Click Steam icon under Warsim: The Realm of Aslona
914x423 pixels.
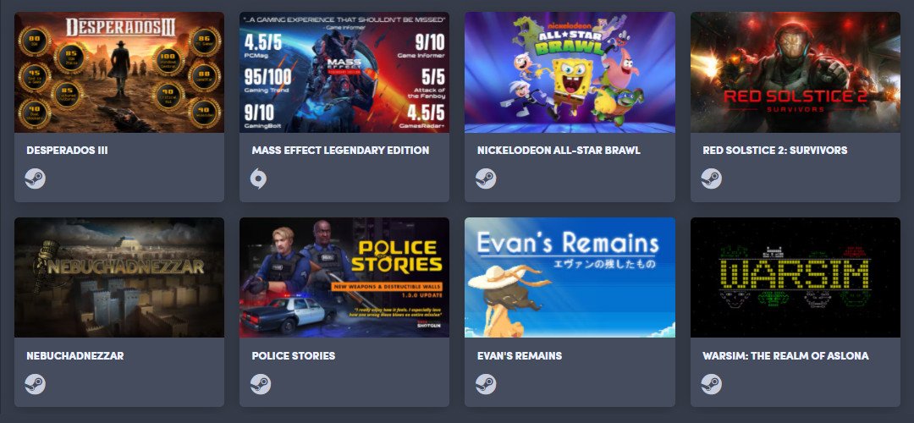point(711,384)
